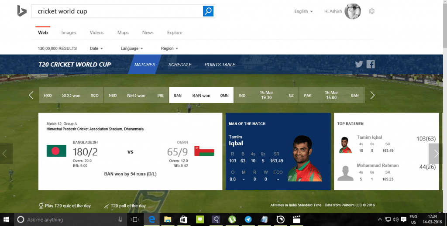
Task: Click the Hi Ashish profile picture
Action: point(353,11)
